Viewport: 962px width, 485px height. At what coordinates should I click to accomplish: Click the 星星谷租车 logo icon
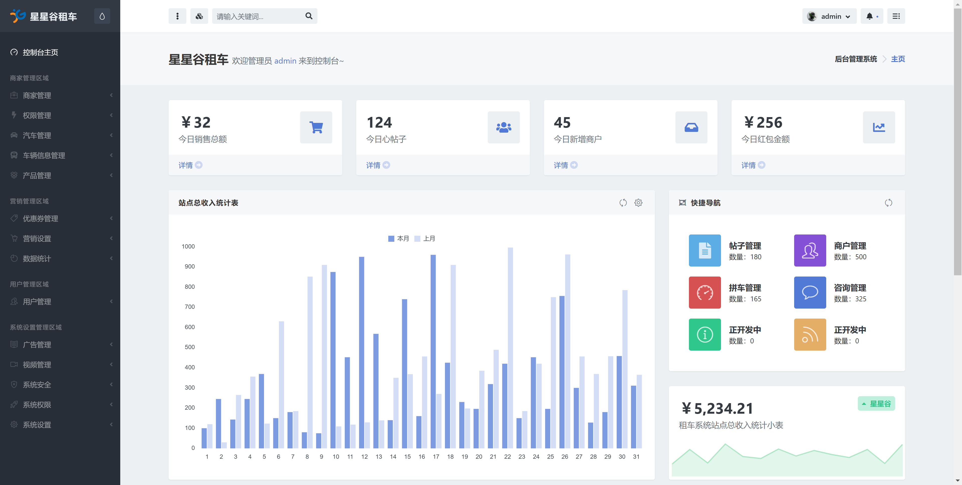point(18,16)
